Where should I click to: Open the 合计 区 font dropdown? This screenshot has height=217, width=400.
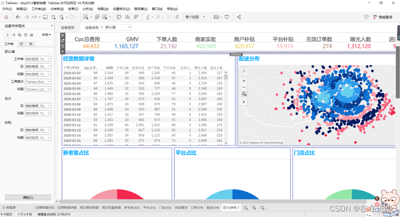38,106
